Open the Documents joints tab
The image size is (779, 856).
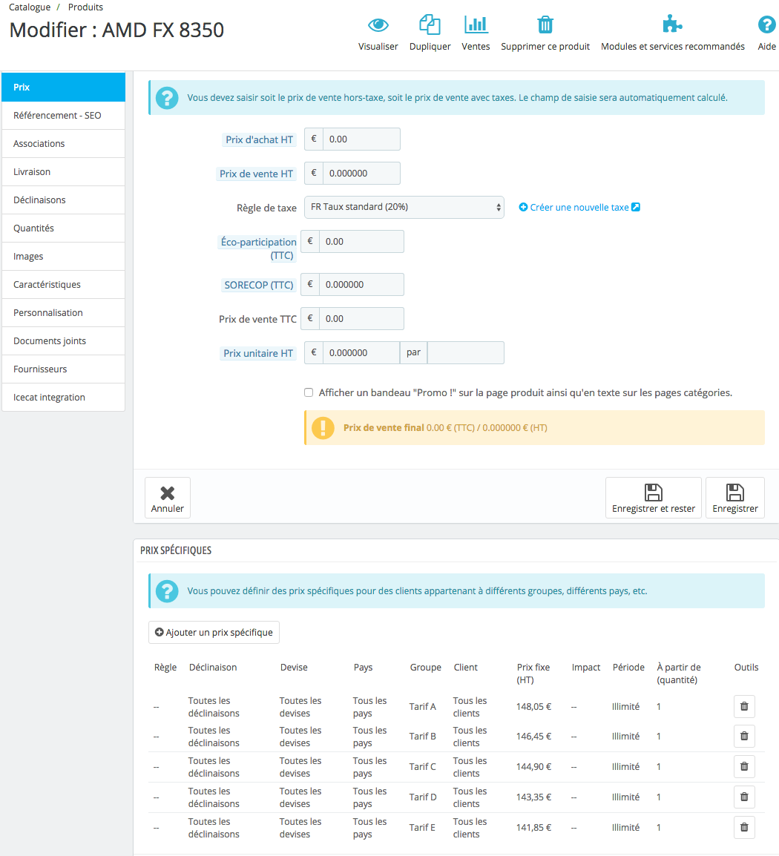(x=63, y=341)
